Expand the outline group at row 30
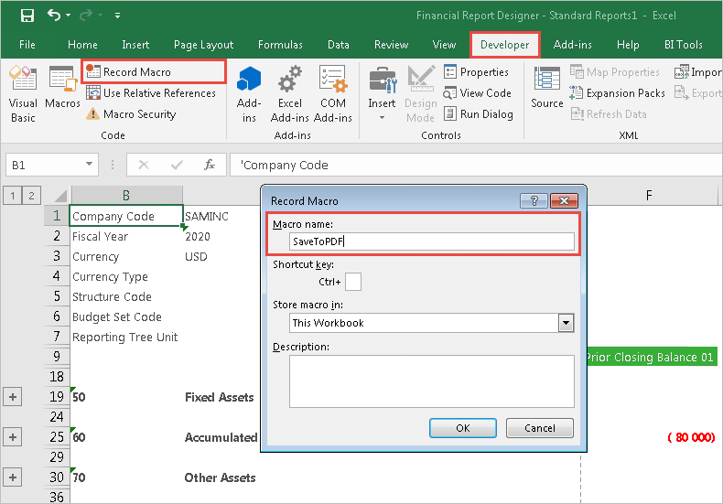Viewport: 723px width, 504px height. [x=13, y=477]
